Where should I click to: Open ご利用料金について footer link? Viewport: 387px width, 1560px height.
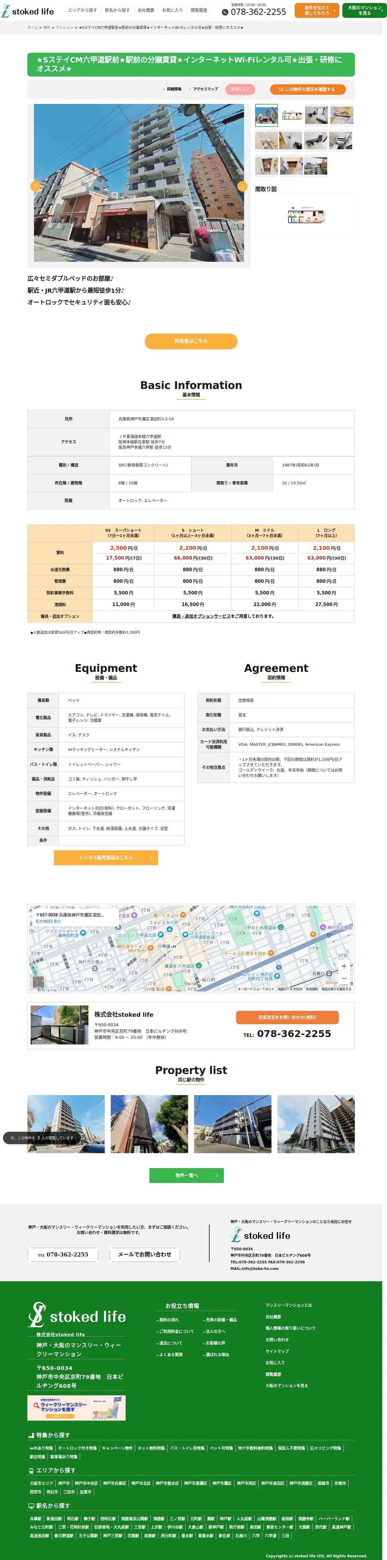coord(176,1331)
